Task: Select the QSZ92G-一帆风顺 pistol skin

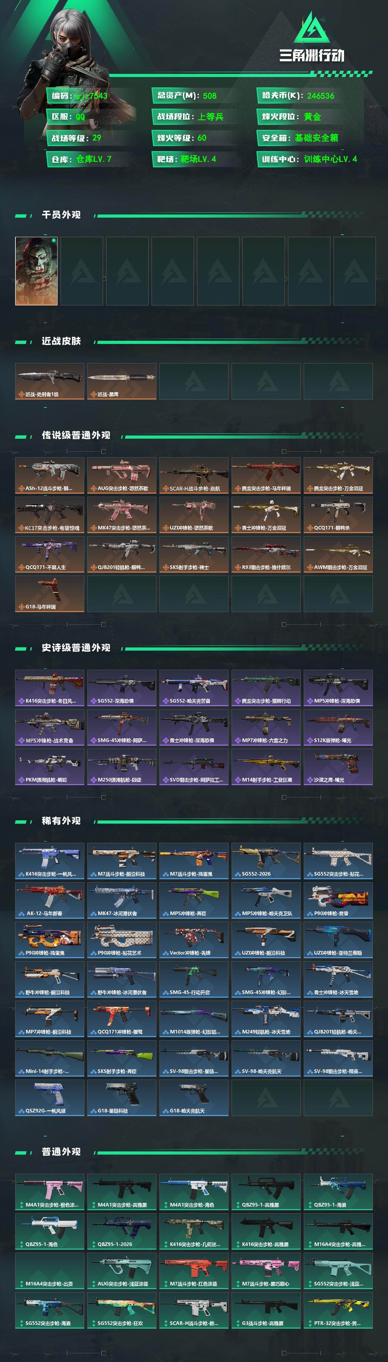Action: tap(50, 1098)
